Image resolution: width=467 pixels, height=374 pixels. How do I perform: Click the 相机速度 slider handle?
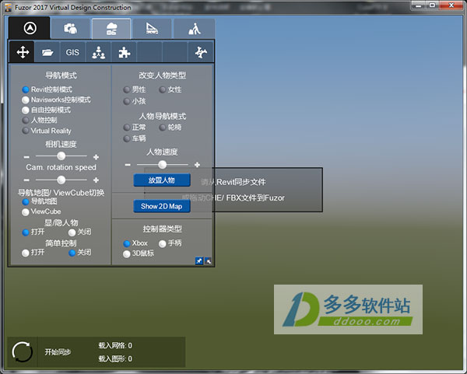[x=61, y=156]
